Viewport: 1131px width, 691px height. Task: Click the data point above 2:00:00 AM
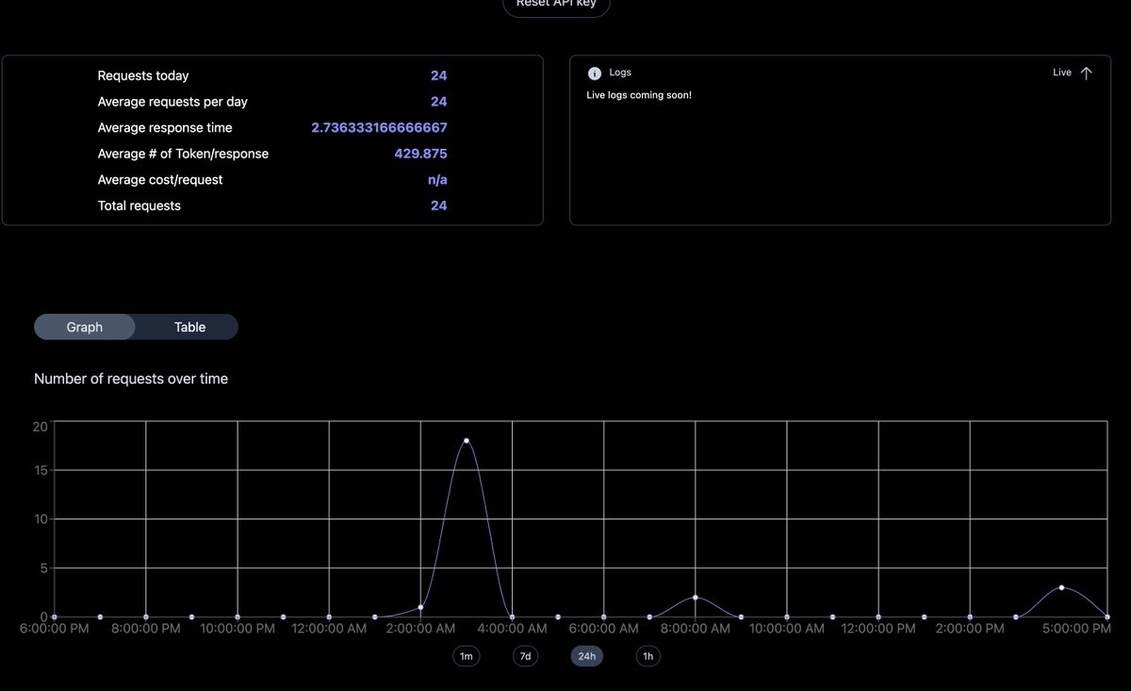420,607
